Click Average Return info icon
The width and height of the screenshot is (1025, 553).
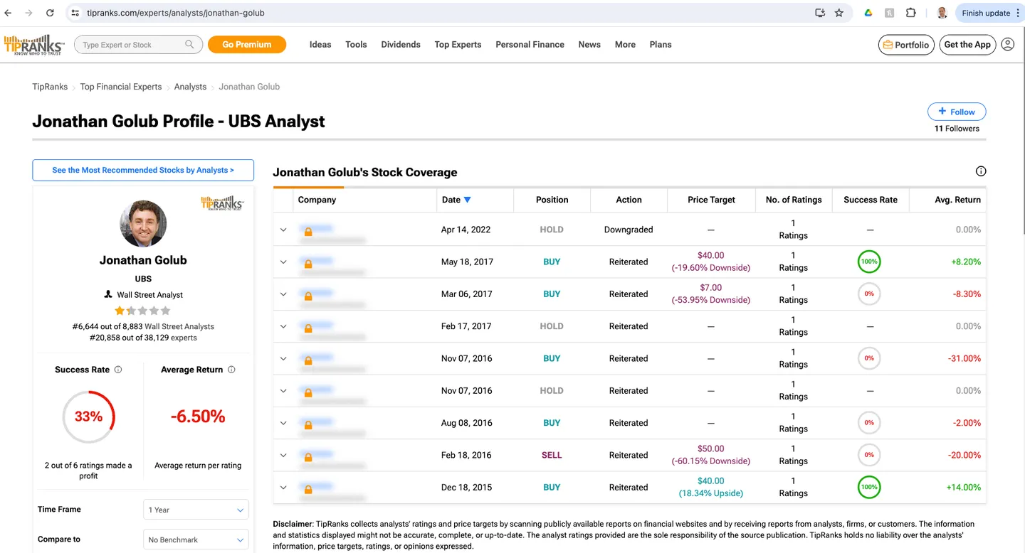tap(231, 370)
